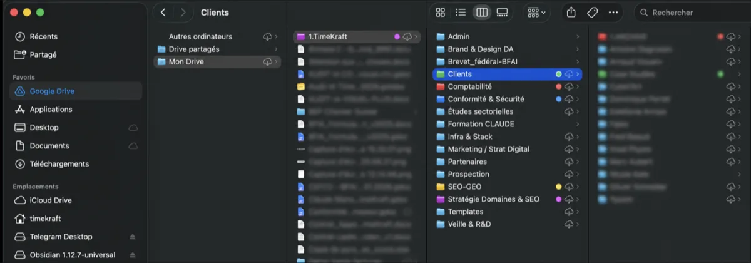
Task: Open the Veille & R&D folder
Action: point(508,224)
